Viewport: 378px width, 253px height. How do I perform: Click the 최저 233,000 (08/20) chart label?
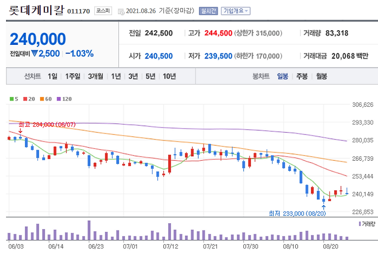pyautogui.click(x=297, y=214)
